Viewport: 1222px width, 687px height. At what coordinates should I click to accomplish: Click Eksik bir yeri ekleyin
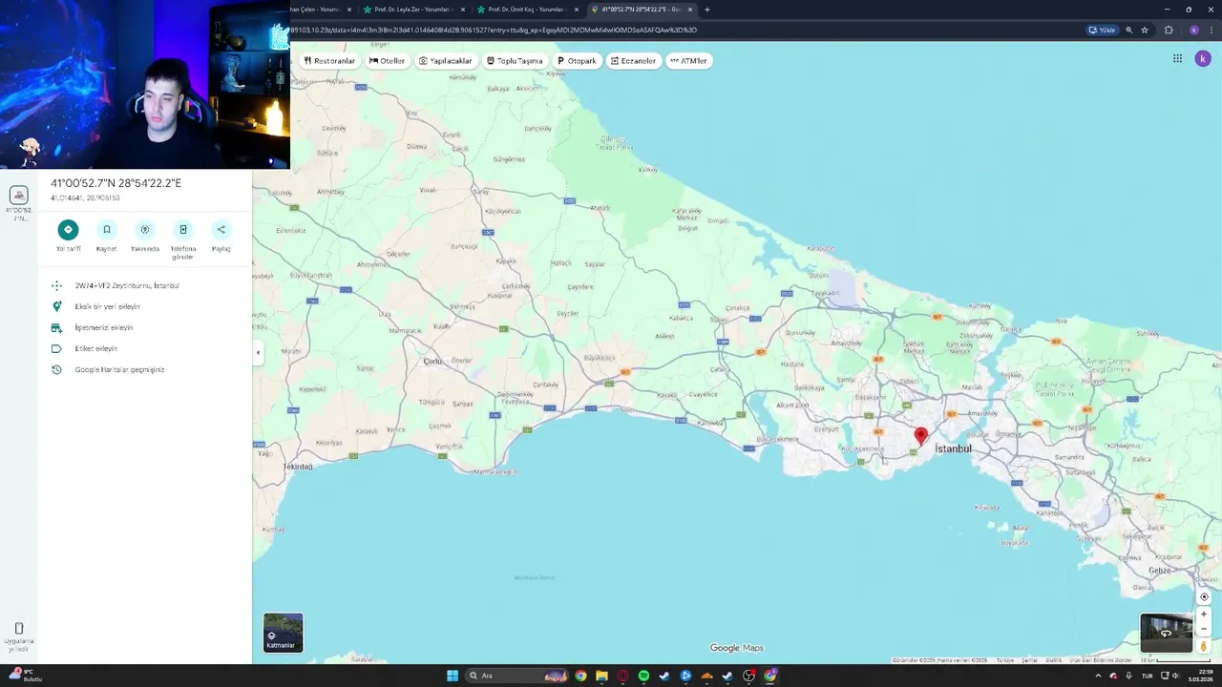pos(145,306)
